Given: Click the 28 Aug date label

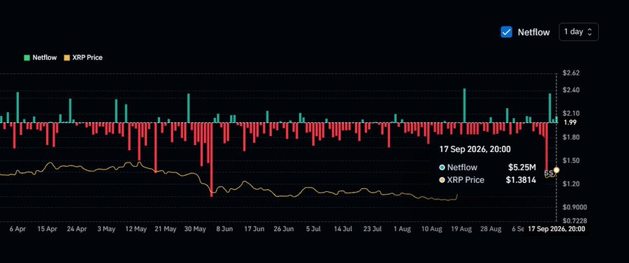Looking at the screenshot, I should (491, 230).
